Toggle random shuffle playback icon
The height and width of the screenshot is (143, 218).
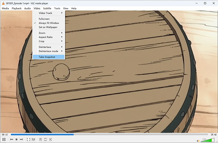pyautogui.click(x=50, y=139)
